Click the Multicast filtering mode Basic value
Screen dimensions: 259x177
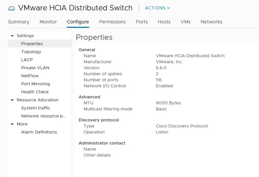tap(161, 109)
